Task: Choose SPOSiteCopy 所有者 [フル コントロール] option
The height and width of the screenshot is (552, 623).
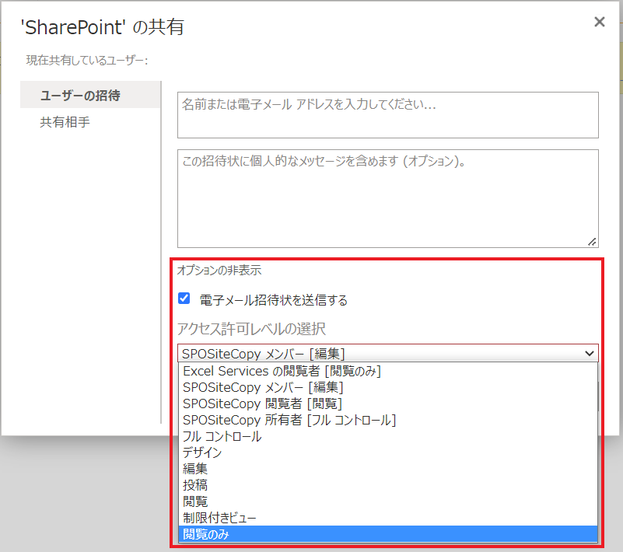Action: coord(388,420)
